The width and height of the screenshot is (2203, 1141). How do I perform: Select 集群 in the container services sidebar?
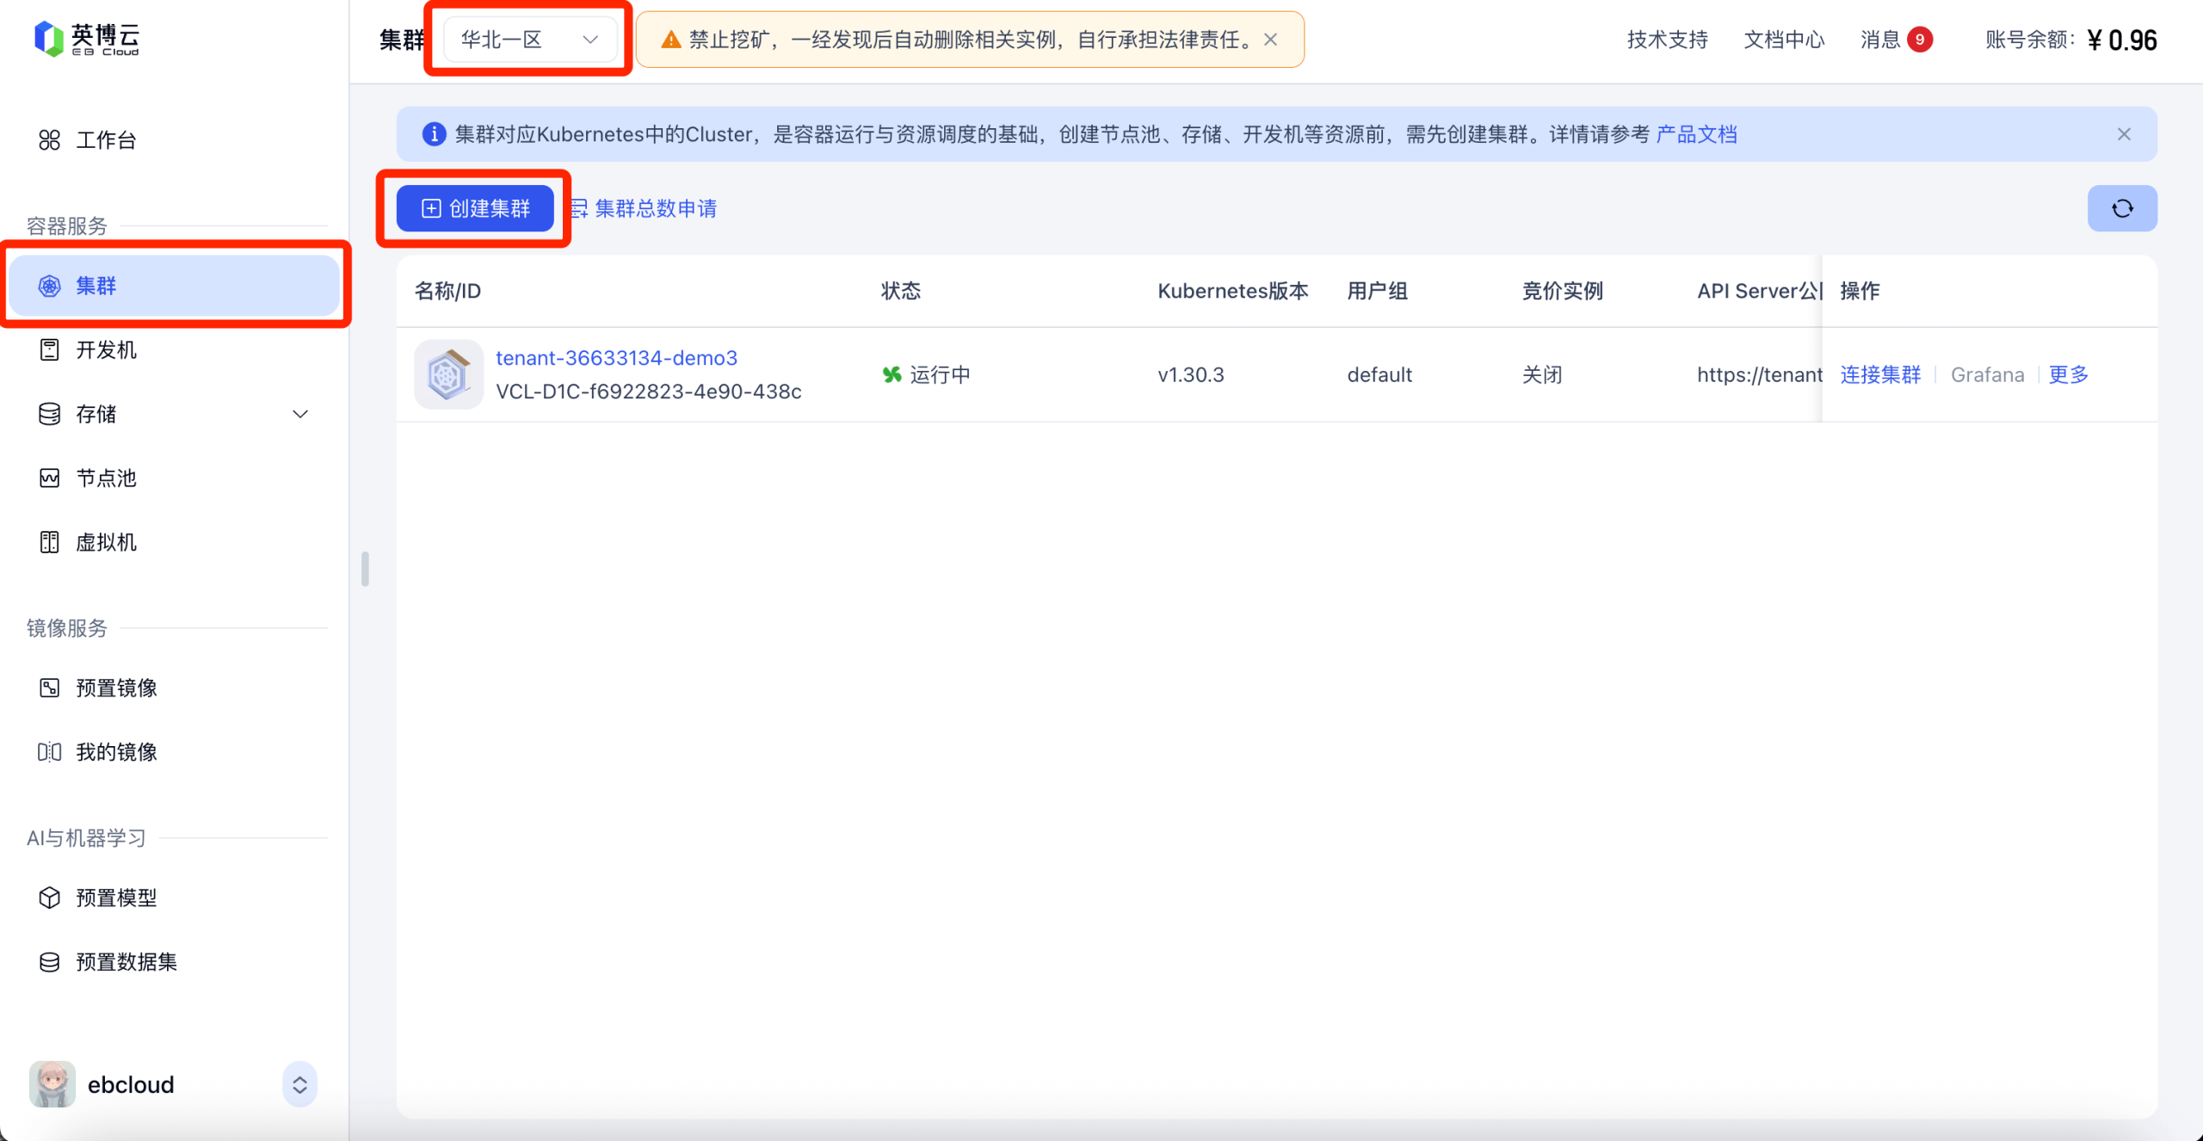pyautogui.click(x=95, y=286)
